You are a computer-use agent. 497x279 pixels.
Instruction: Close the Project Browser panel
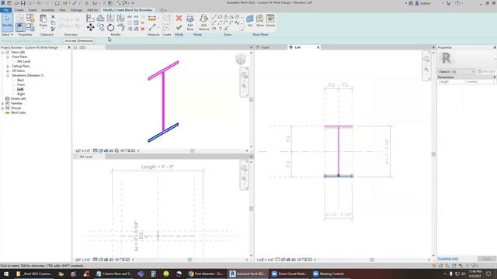coord(69,47)
